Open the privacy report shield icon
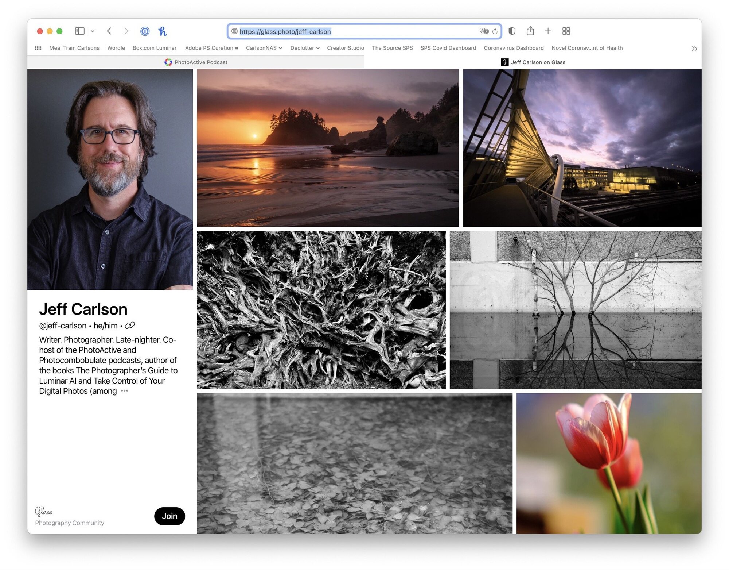The width and height of the screenshot is (729, 570). (512, 31)
